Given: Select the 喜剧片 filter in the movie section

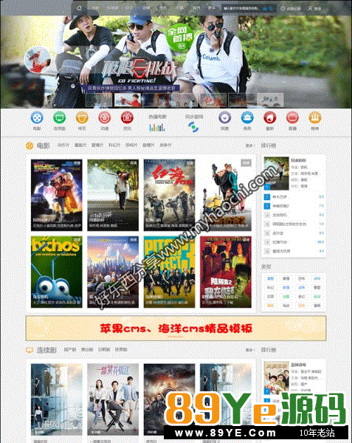Looking at the screenshot, I should 80,145.
